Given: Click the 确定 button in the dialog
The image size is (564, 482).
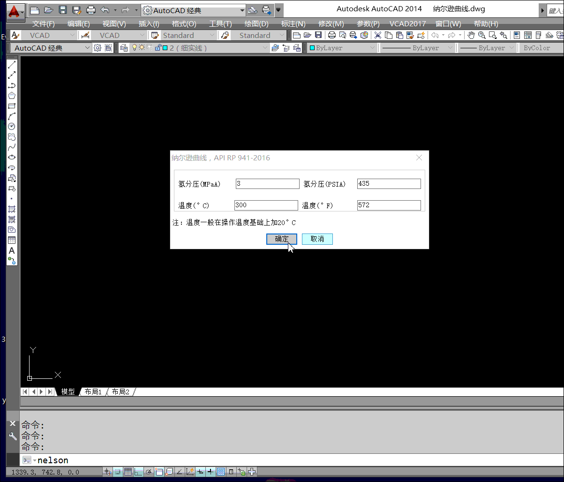Looking at the screenshot, I should pos(282,239).
